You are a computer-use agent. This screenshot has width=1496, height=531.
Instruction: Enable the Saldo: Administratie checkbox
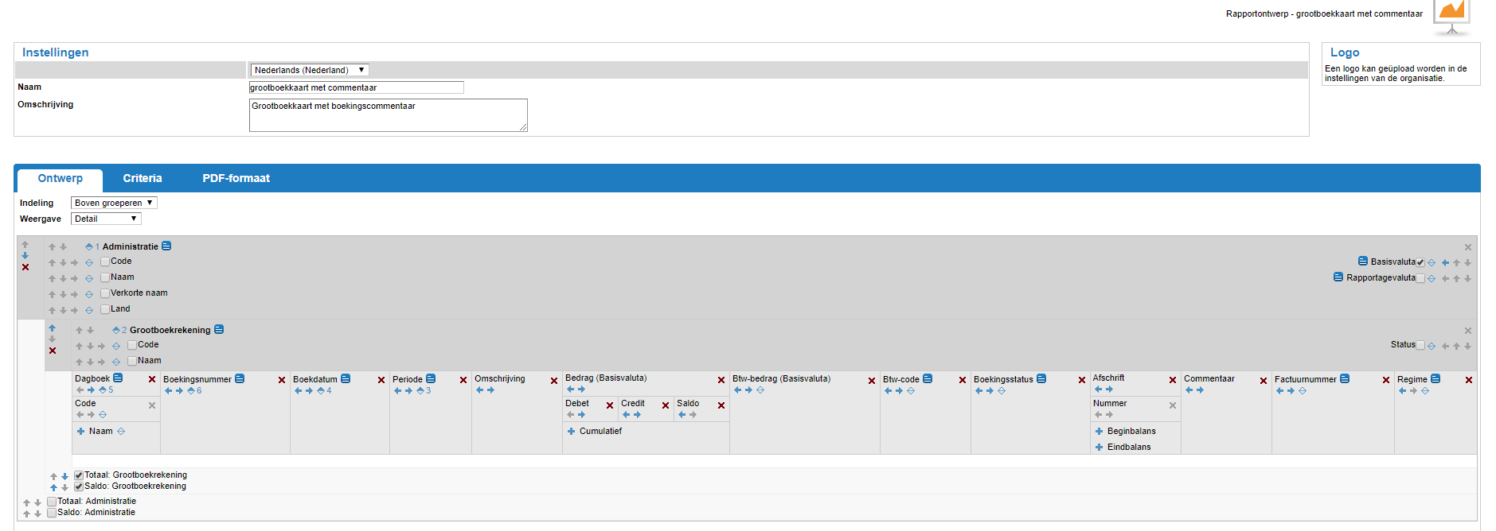coord(52,513)
